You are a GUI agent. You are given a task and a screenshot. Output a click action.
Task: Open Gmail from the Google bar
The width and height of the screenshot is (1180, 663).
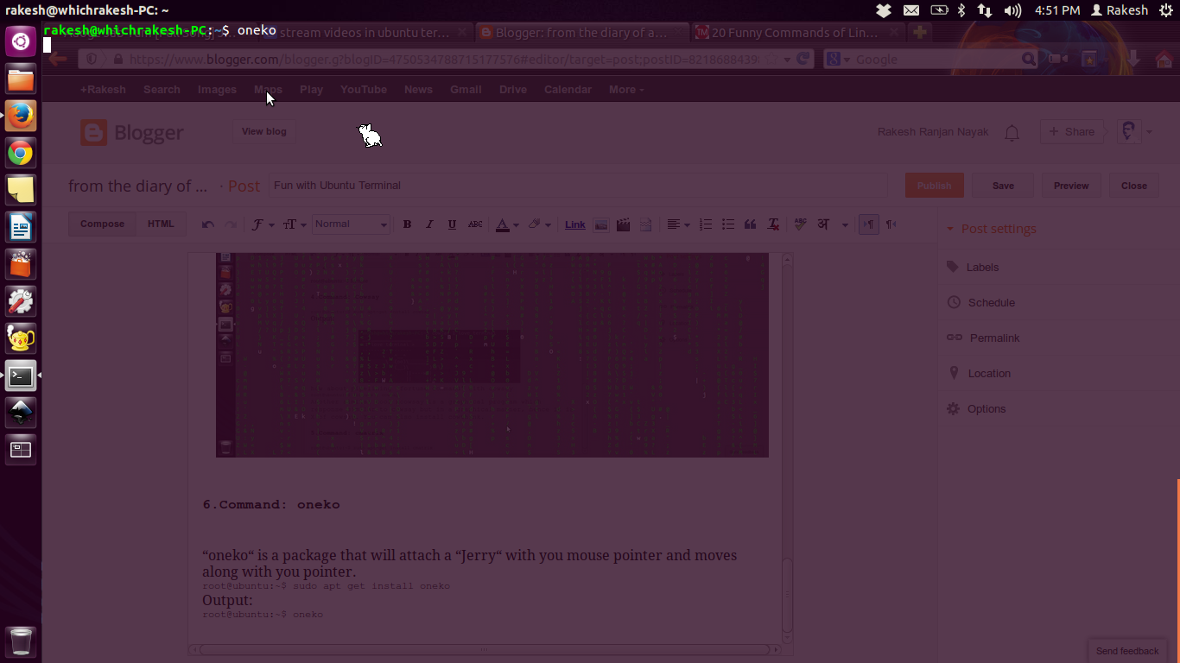[466, 90]
